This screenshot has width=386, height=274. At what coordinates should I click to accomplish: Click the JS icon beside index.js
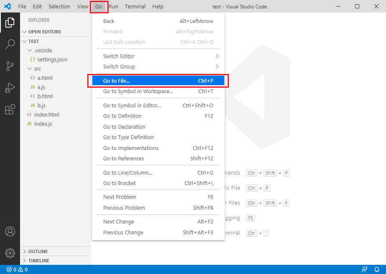tap(29, 124)
